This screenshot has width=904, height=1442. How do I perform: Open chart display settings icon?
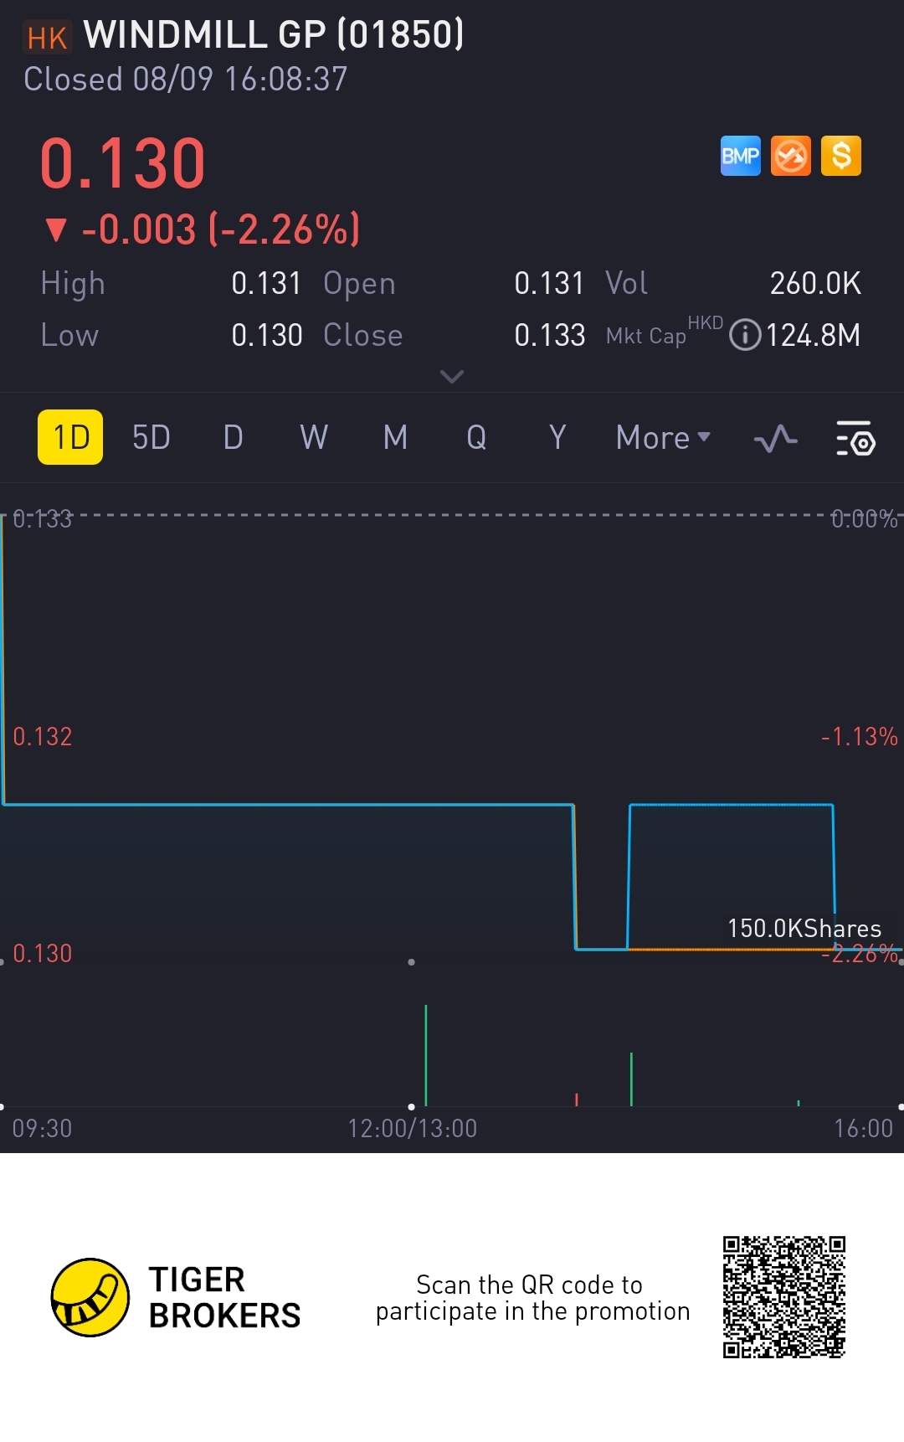click(855, 438)
